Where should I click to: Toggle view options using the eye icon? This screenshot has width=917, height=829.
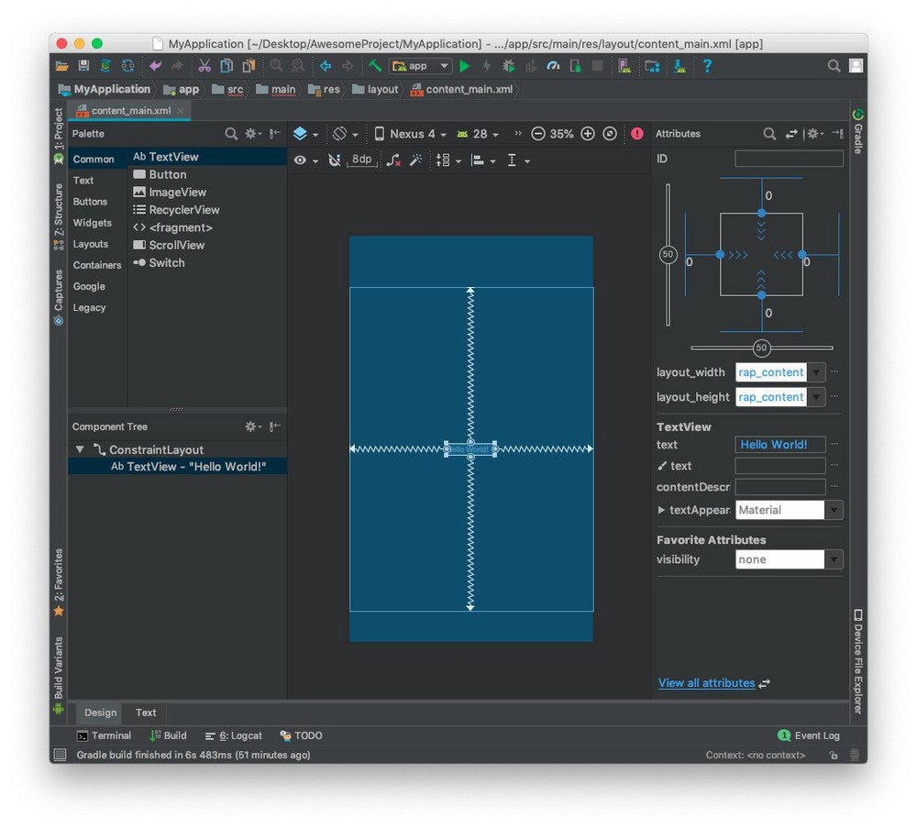coord(299,160)
